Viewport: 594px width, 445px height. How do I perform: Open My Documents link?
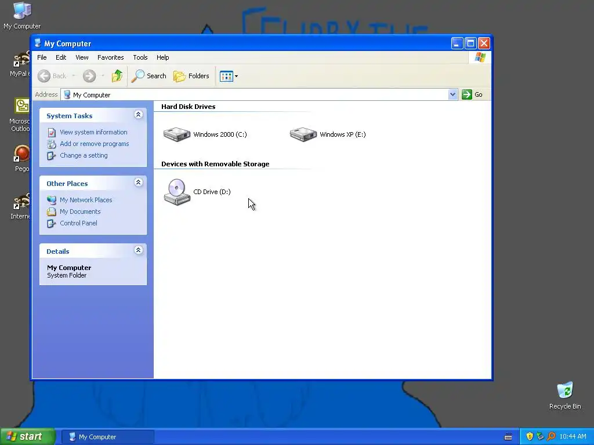[x=80, y=211]
